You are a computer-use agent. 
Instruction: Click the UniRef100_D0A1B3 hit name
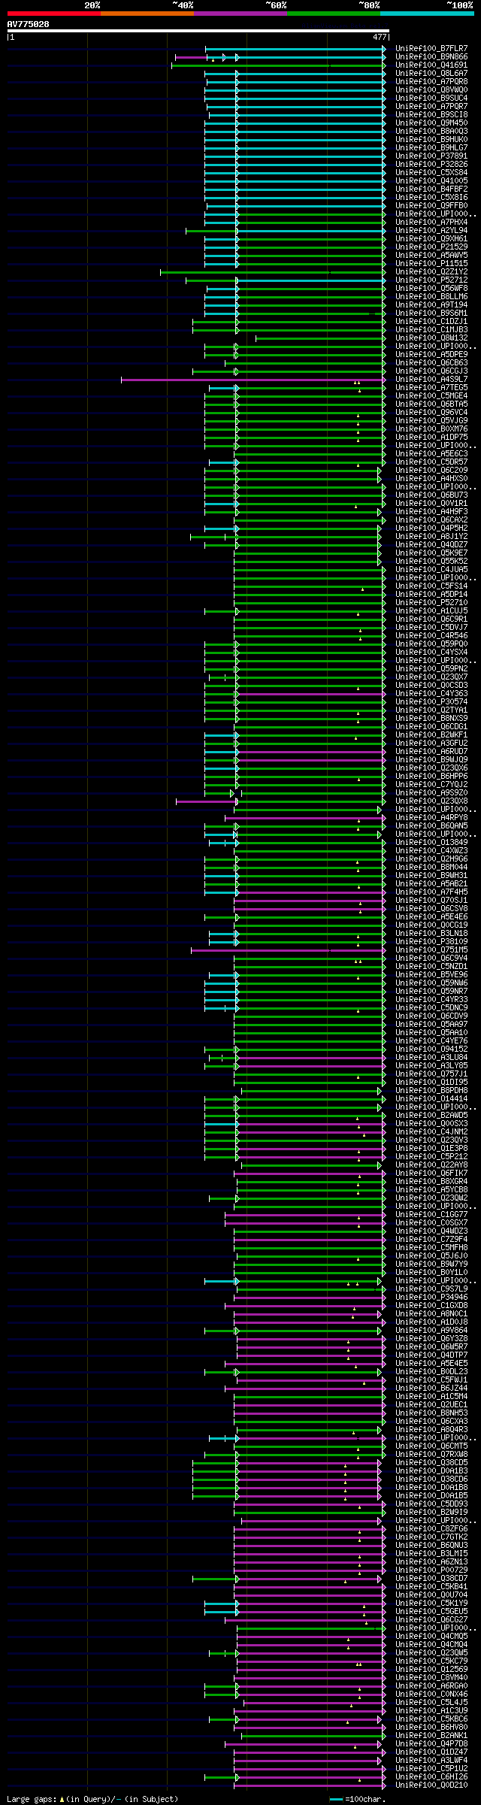(x=431, y=1470)
